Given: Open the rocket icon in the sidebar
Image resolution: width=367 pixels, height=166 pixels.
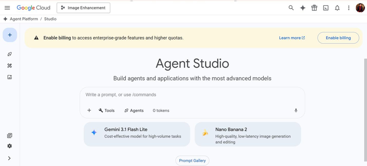Looking at the screenshot, I should point(9,54).
